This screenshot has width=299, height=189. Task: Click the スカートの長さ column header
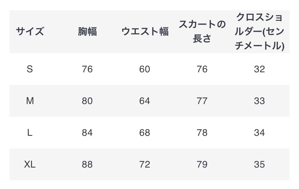[x=202, y=32]
